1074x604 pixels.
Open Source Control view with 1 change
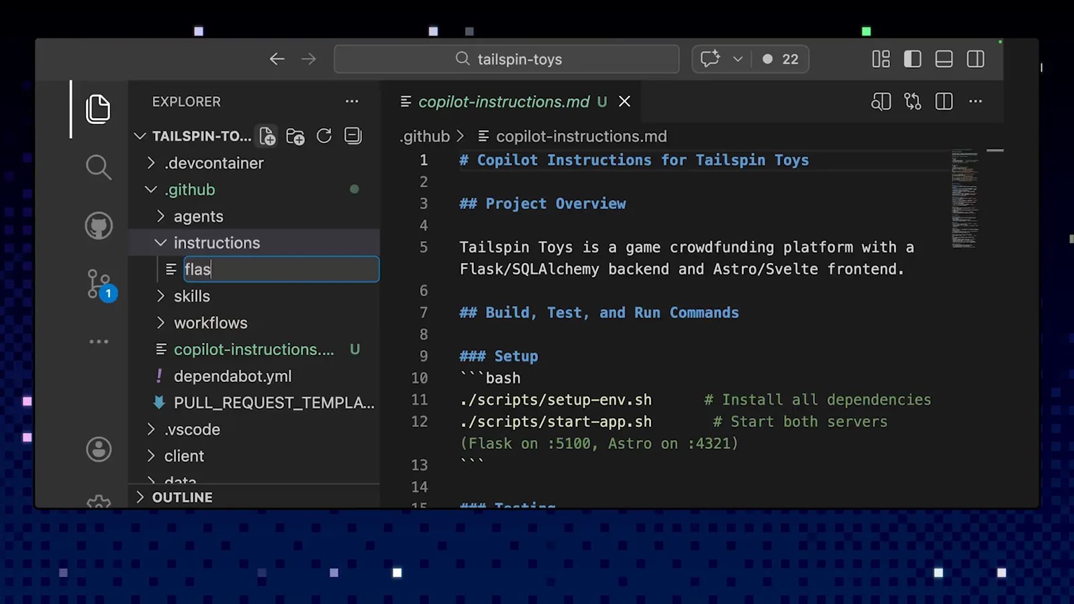(x=101, y=285)
